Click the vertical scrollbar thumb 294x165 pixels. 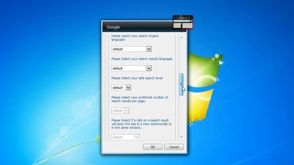[x=181, y=84]
